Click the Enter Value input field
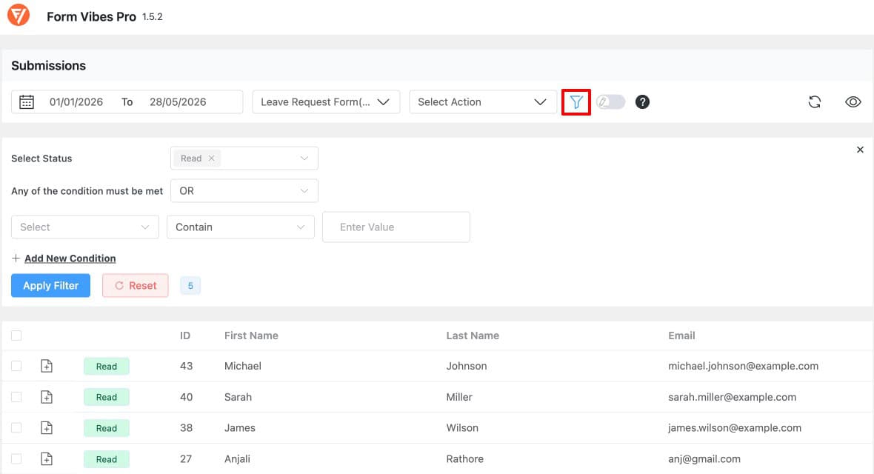Screen dimensions: 874x474 tap(396, 227)
